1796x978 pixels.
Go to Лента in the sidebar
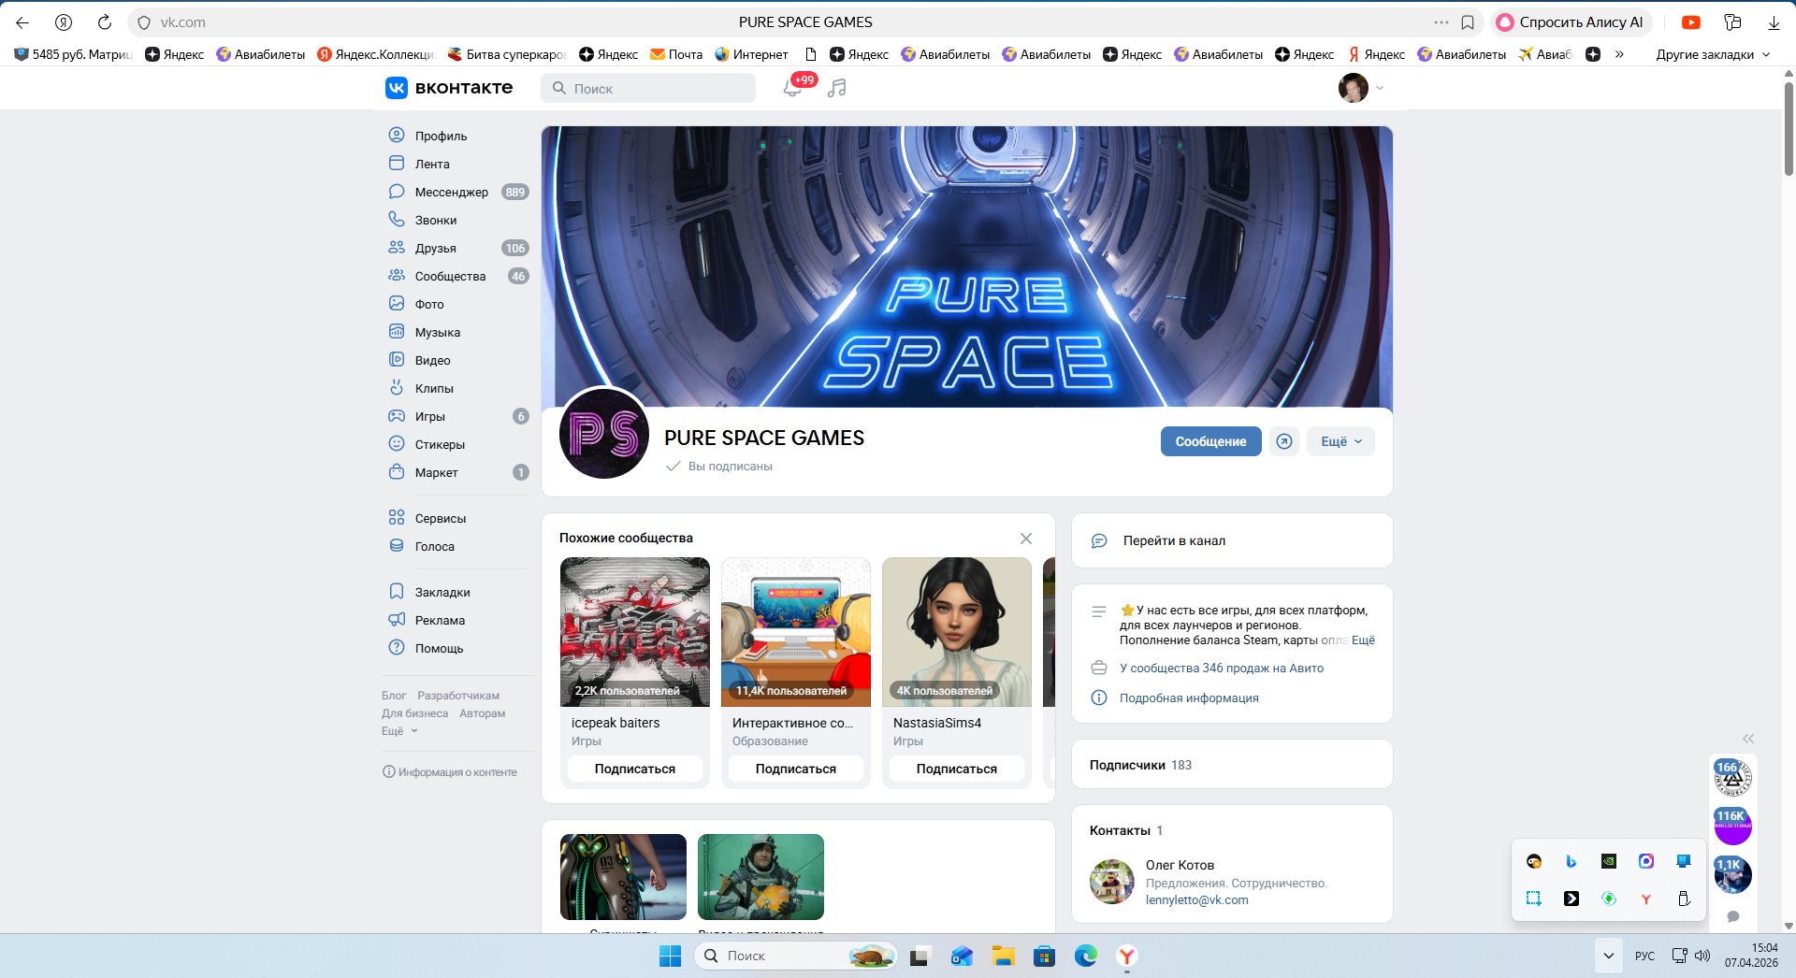click(432, 164)
